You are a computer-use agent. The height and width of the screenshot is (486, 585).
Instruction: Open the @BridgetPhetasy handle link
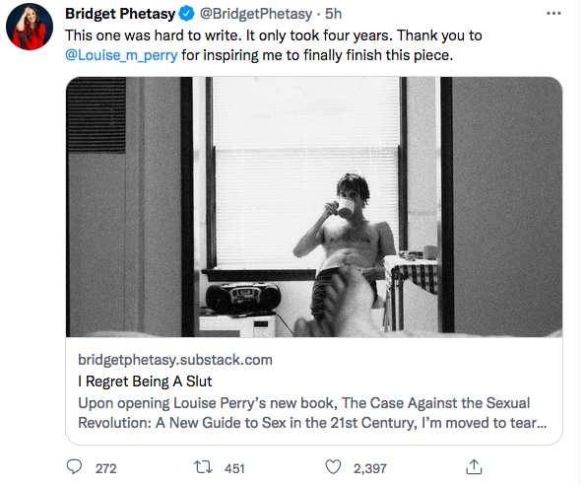click(256, 14)
